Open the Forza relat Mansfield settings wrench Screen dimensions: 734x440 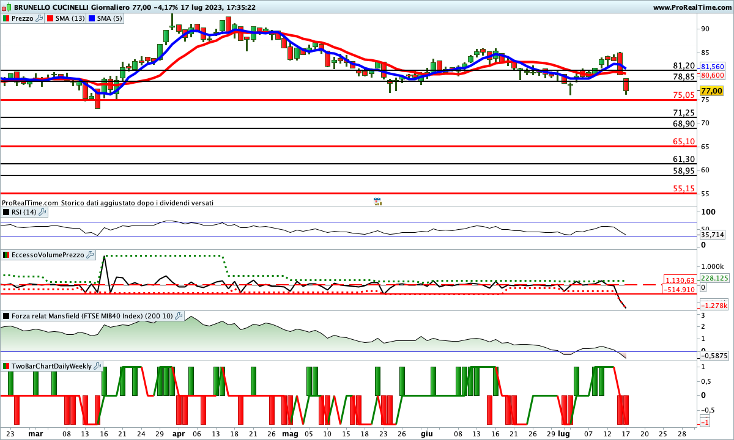pos(179,316)
